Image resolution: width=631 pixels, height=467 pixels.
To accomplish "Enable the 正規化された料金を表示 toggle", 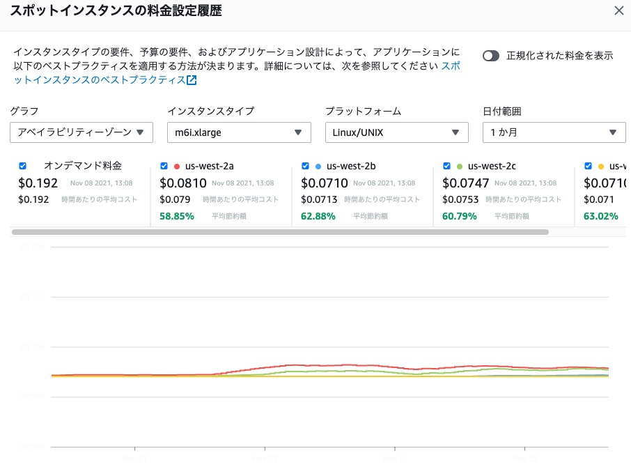I will click(490, 54).
